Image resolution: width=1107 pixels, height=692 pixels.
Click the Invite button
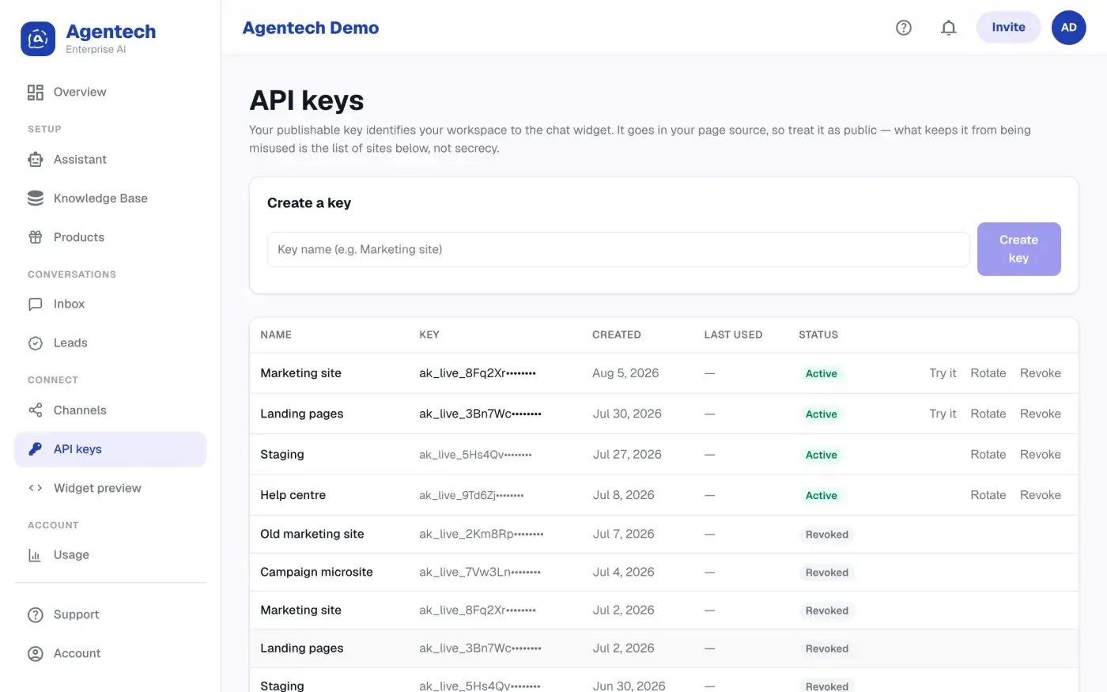click(1008, 28)
